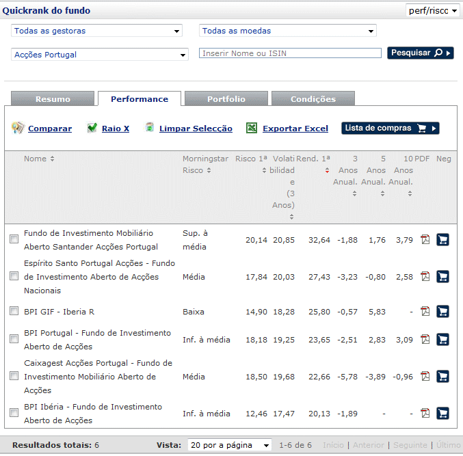Image resolution: width=463 pixels, height=456 pixels.
Task: Open PDF for BPI Ibéria fund
Action: point(425,413)
